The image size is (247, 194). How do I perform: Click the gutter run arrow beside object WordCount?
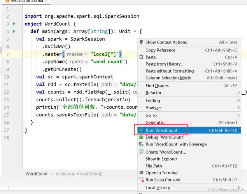[14, 24]
